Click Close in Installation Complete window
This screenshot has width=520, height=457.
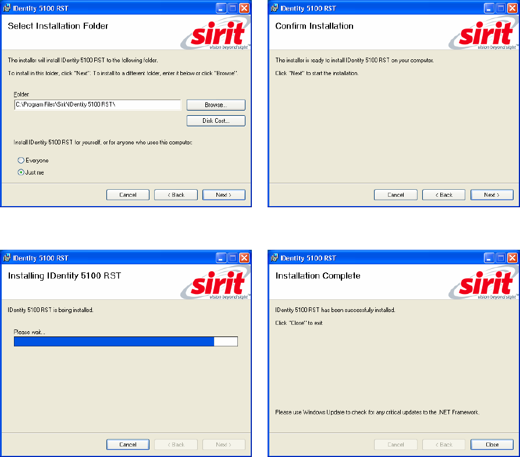click(x=492, y=444)
